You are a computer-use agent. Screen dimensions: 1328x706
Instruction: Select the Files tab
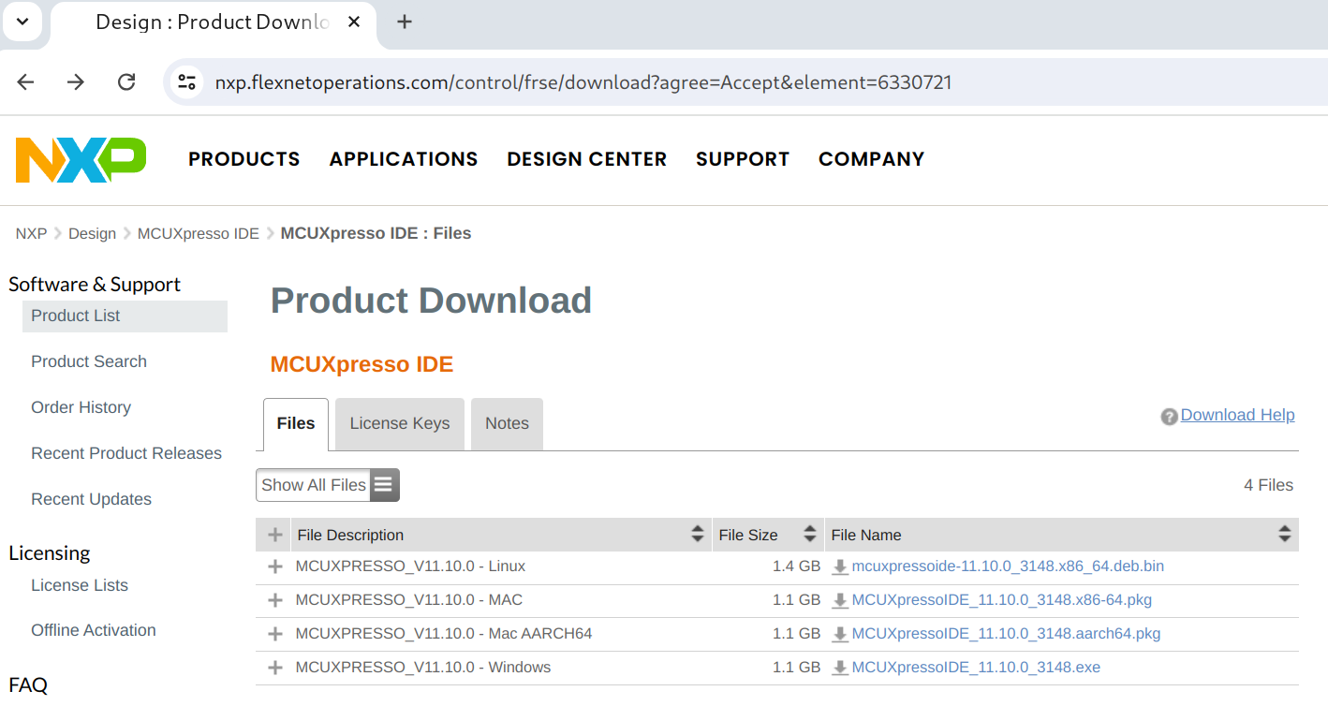[296, 423]
